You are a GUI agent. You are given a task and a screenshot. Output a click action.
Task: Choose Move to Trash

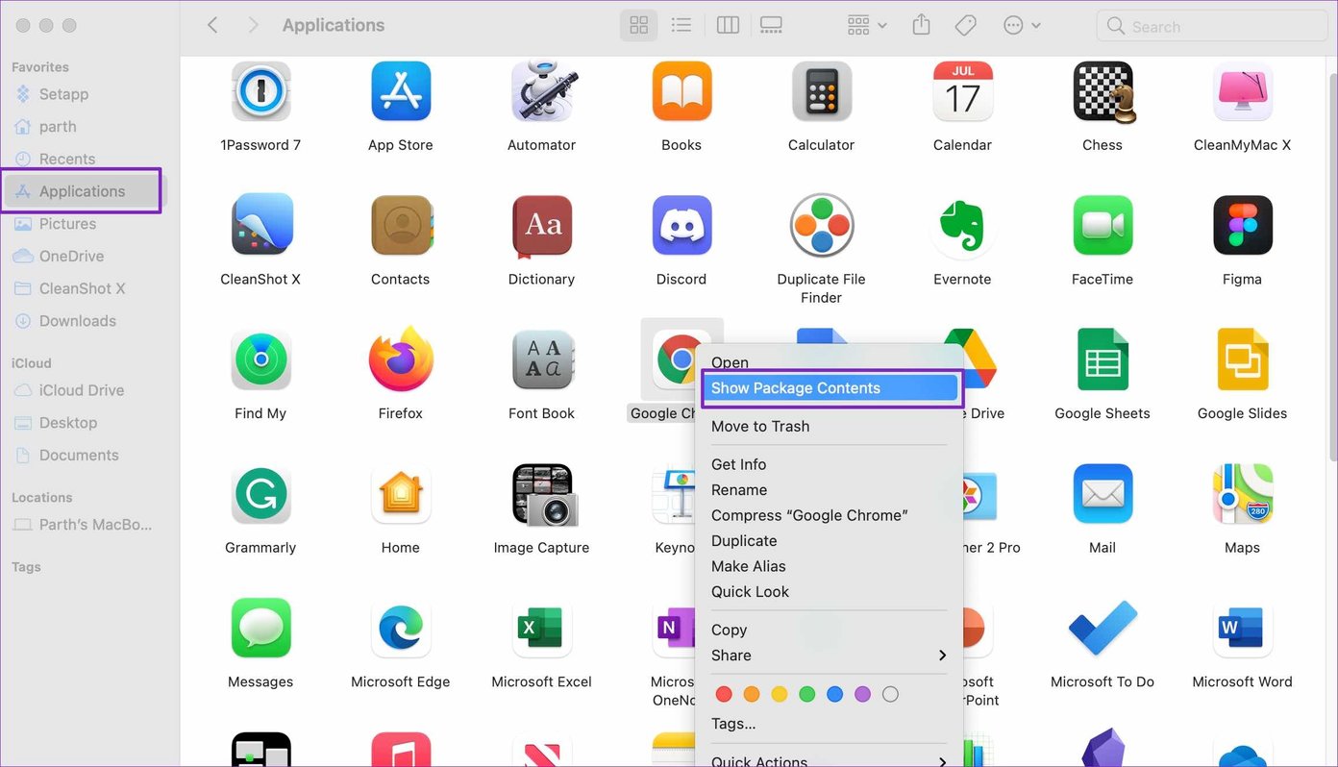pyautogui.click(x=830, y=427)
